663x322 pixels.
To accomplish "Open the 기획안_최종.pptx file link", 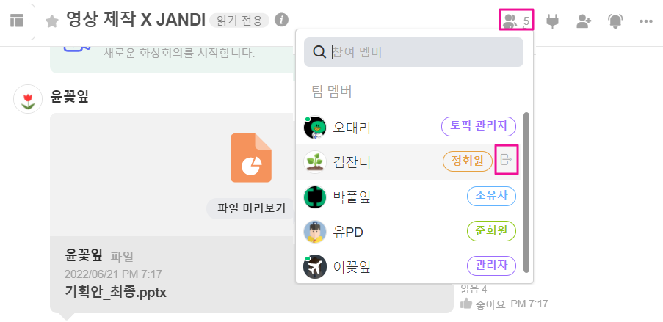I will (116, 292).
